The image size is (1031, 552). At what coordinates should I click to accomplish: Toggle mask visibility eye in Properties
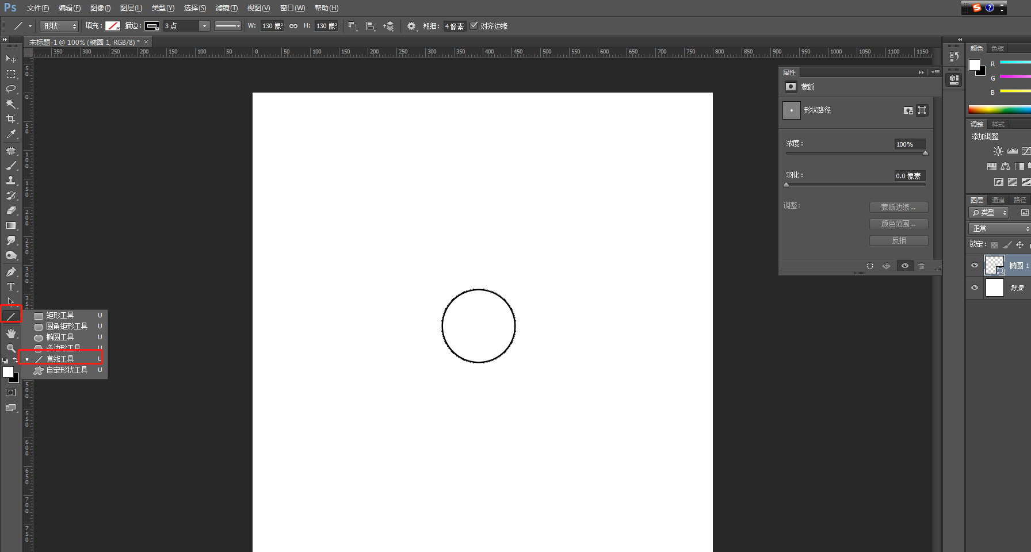tap(905, 266)
